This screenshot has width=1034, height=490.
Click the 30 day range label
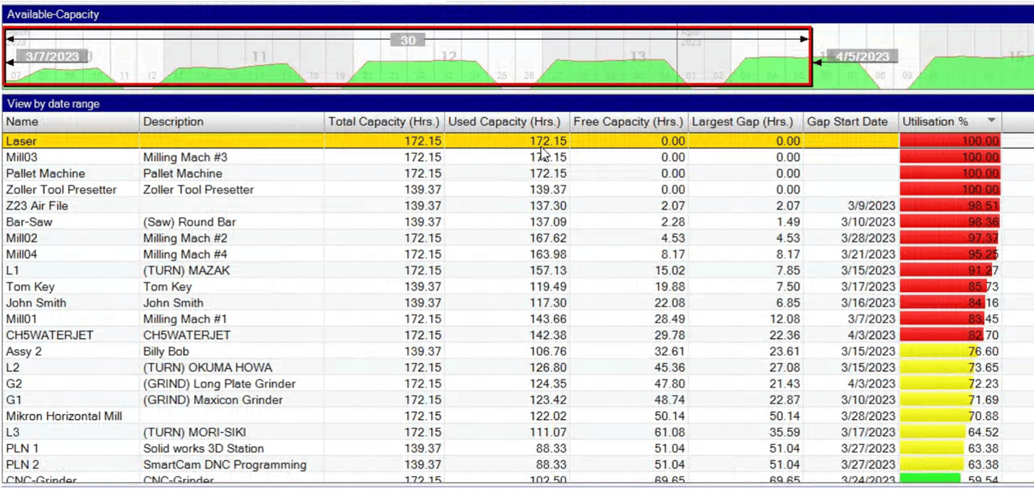coord(408,40)
